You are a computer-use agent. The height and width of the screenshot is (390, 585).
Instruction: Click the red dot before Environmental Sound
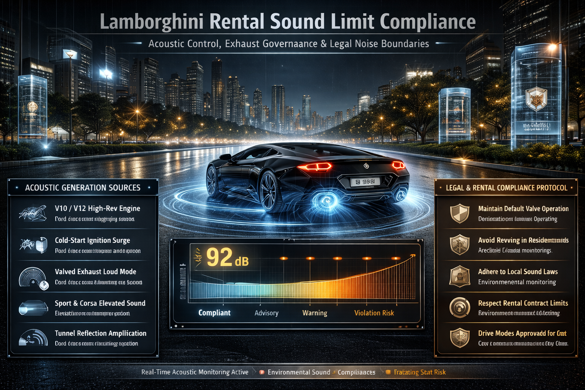point(262,372)
